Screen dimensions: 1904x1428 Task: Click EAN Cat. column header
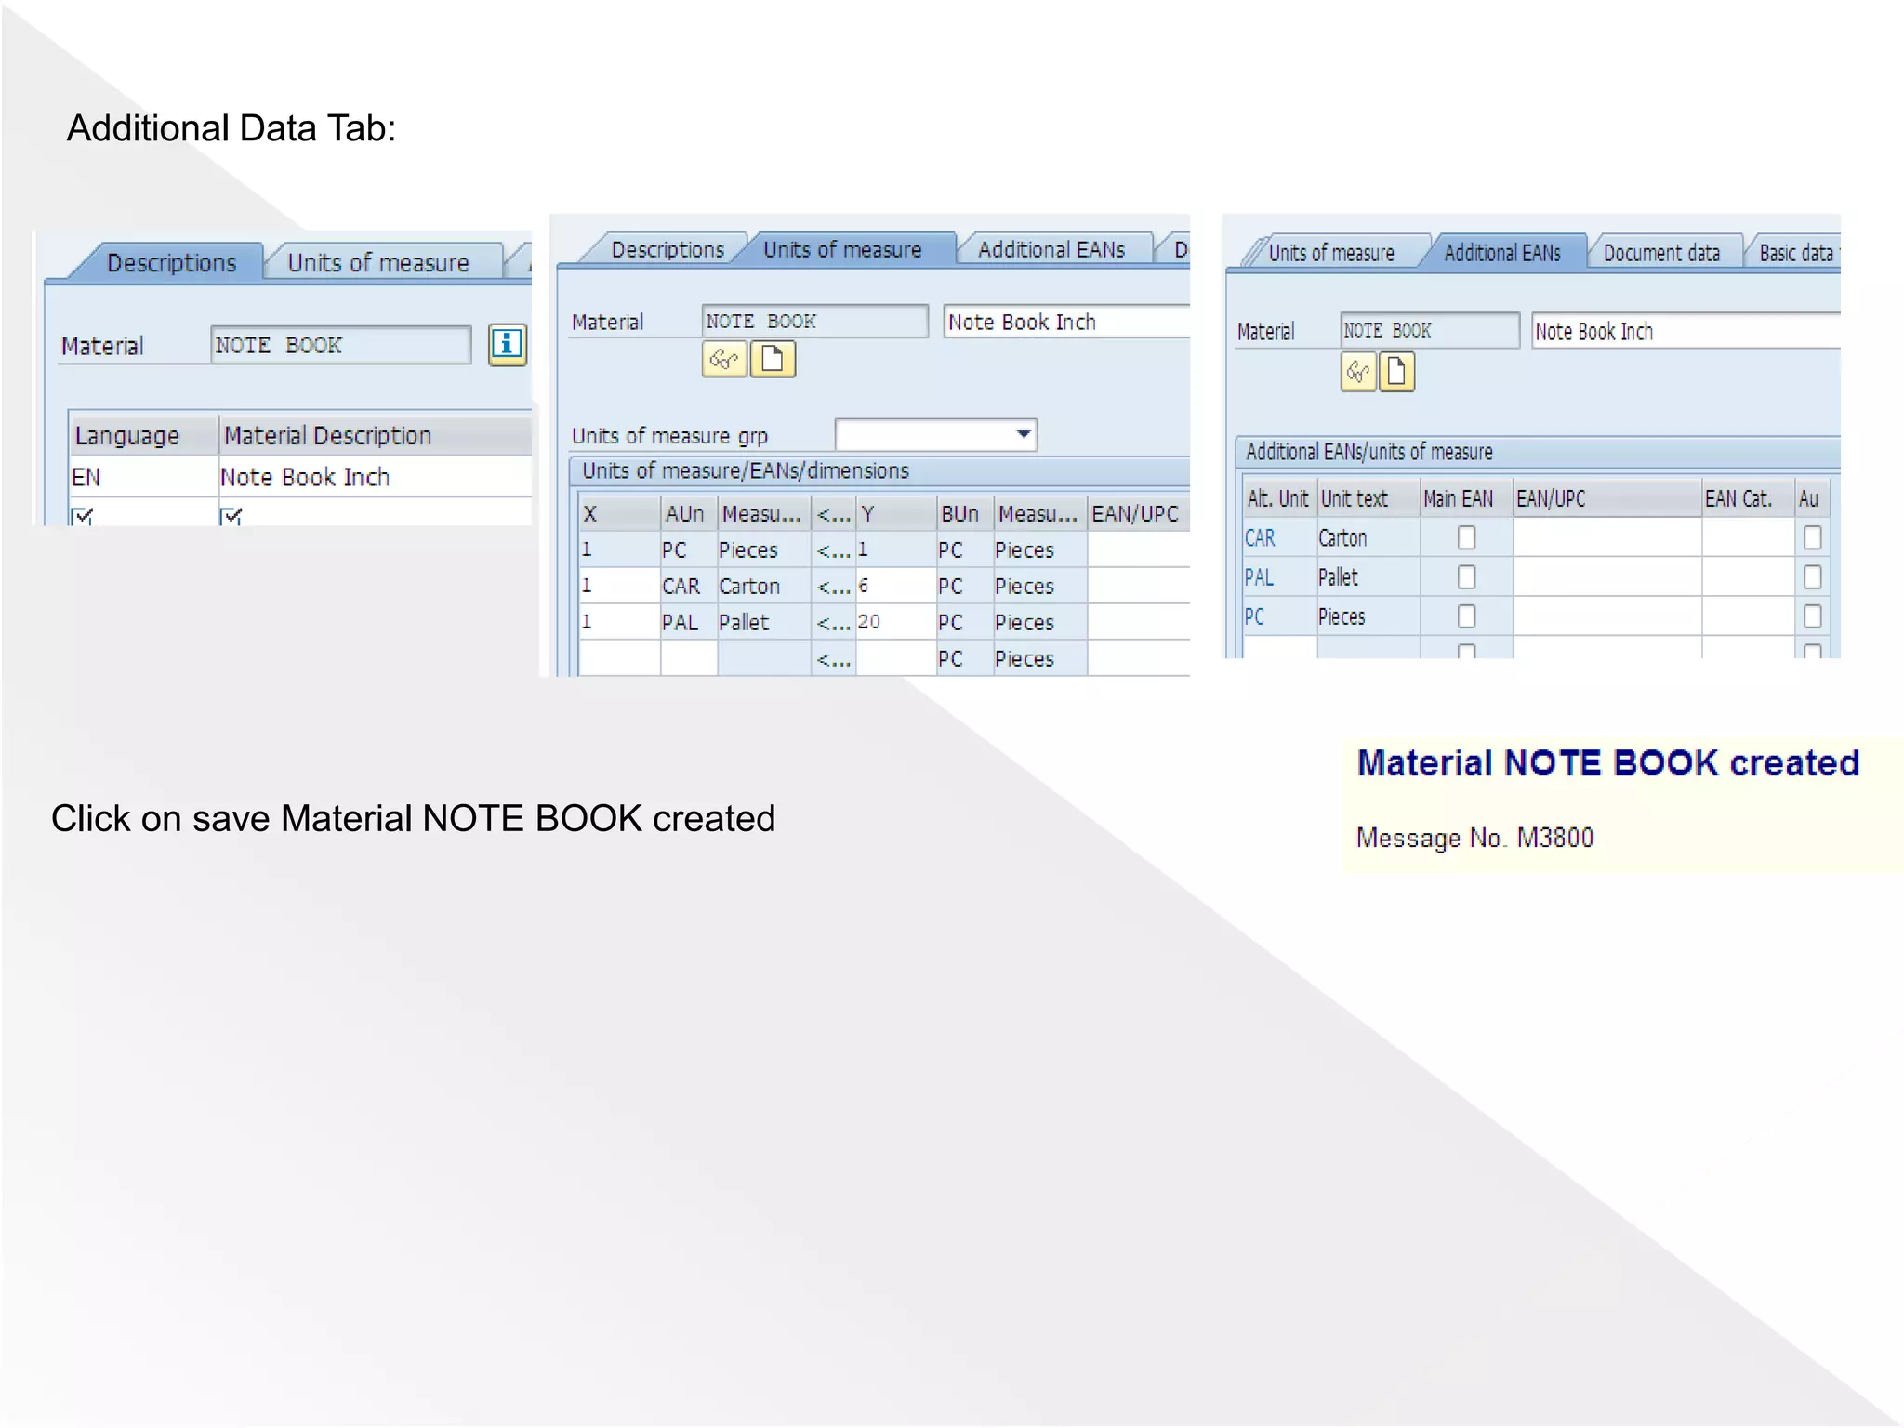tap(1748, 498)
